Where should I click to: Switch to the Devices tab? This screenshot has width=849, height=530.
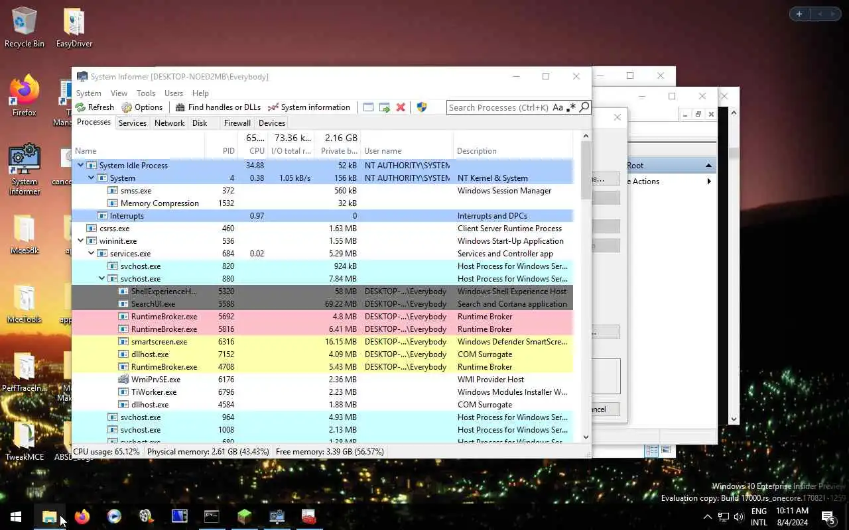272,123
